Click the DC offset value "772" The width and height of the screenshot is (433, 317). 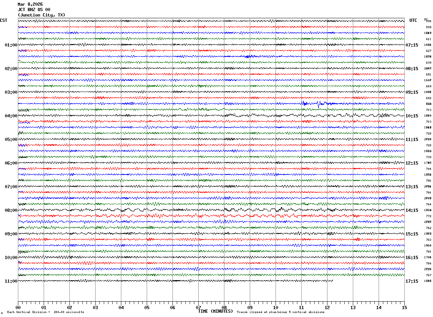point(428,216)
